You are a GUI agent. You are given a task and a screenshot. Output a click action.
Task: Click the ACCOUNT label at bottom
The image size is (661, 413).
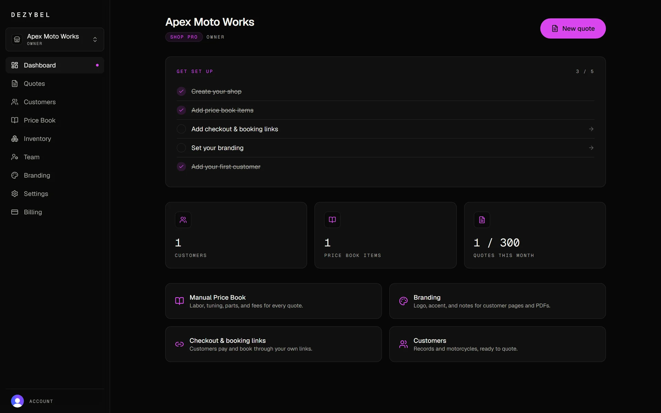(x=41, y=401)
